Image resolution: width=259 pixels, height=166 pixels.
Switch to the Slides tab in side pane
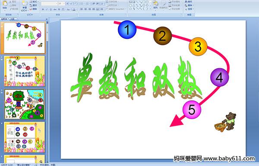tap(4, 19)
